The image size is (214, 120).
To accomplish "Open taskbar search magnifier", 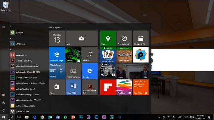I will click(x=11, y=117).
